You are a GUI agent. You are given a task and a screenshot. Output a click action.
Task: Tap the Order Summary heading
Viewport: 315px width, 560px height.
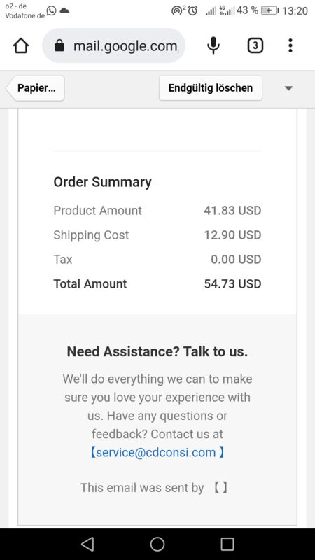pyautogui.click(x=102, y=182)
